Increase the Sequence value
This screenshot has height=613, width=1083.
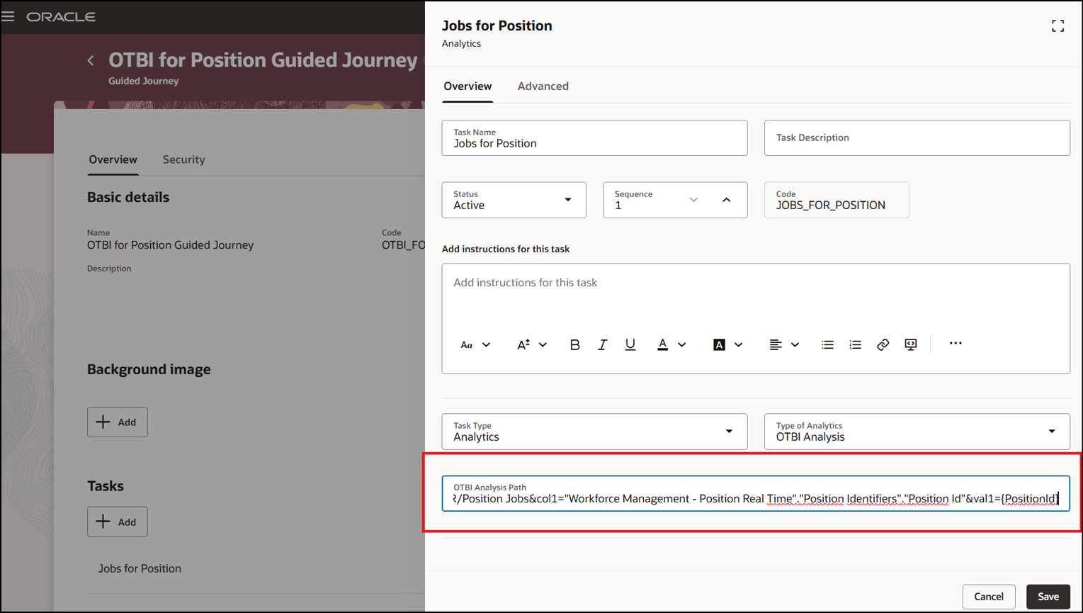726,200
